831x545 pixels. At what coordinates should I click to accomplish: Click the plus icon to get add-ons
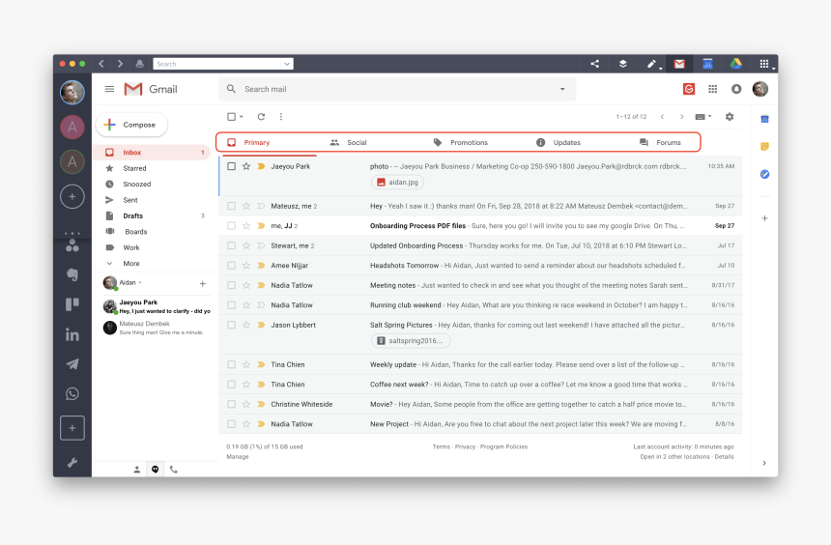pyautogui.click(x=764, y=217)
